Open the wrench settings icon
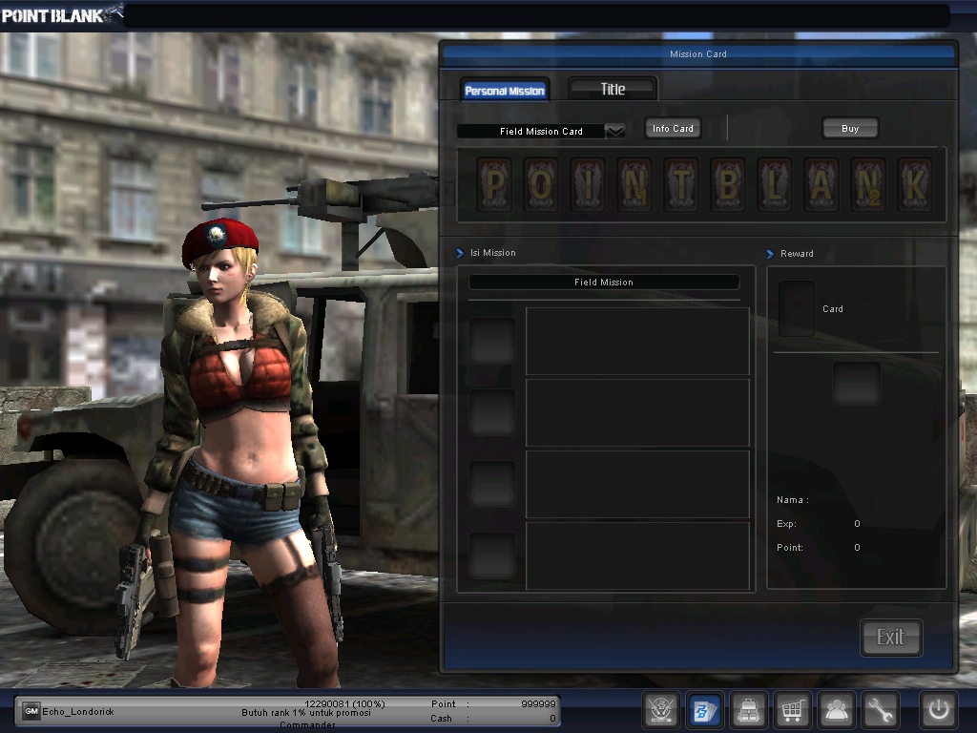977x733 pixels. pyautogui.click(x=881, y=709)
